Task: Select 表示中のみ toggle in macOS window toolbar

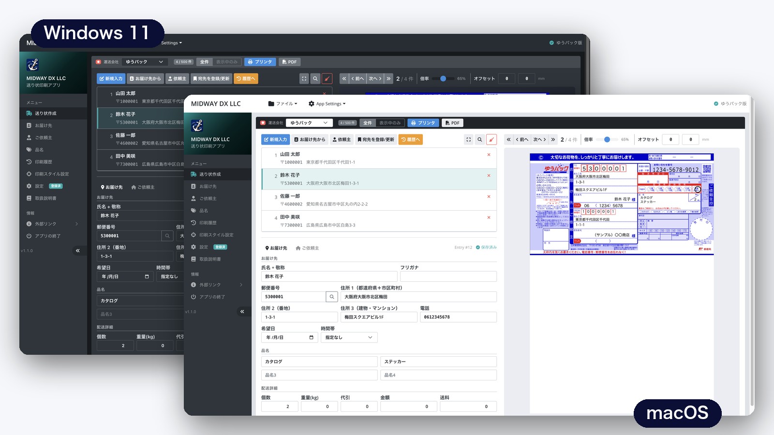Action: click(390, 123)
